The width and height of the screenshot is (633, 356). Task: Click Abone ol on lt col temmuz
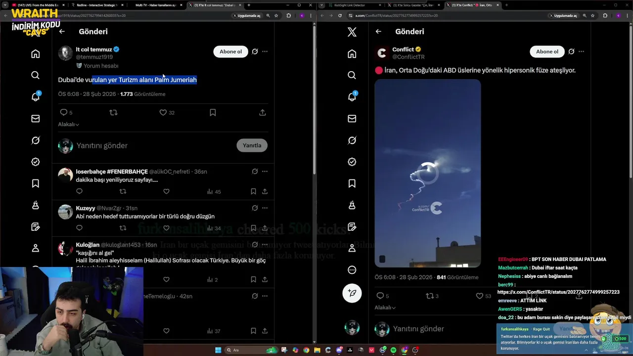pos(230,51)
